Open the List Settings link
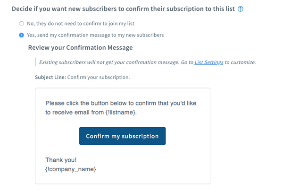 [208, 62]
